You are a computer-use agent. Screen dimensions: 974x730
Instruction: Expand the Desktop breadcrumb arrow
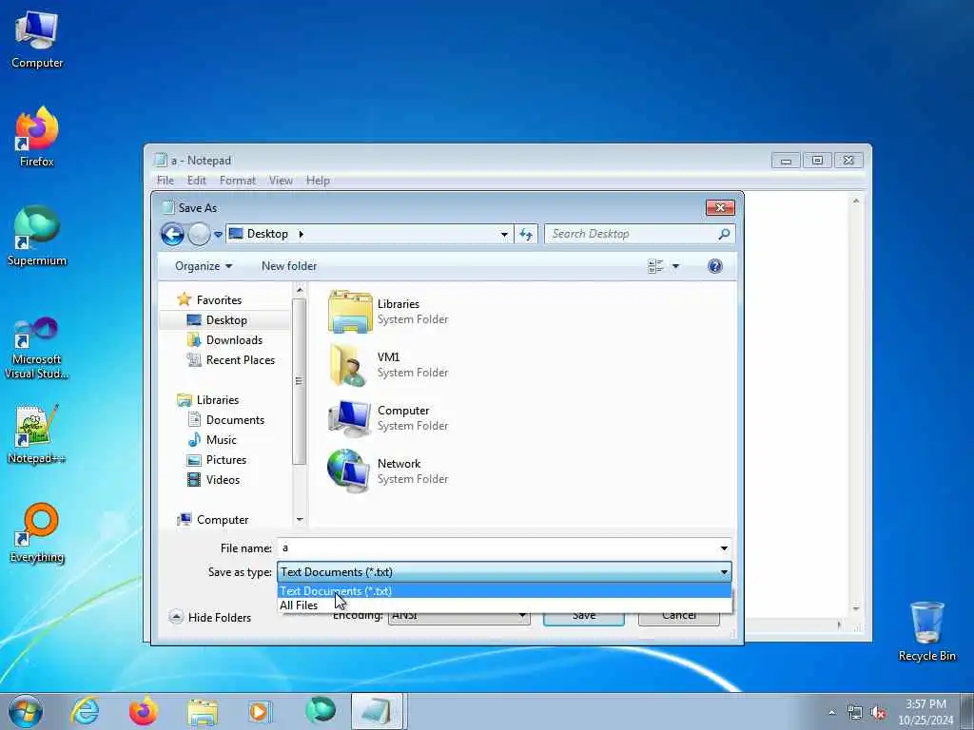[x=302, y=234]
